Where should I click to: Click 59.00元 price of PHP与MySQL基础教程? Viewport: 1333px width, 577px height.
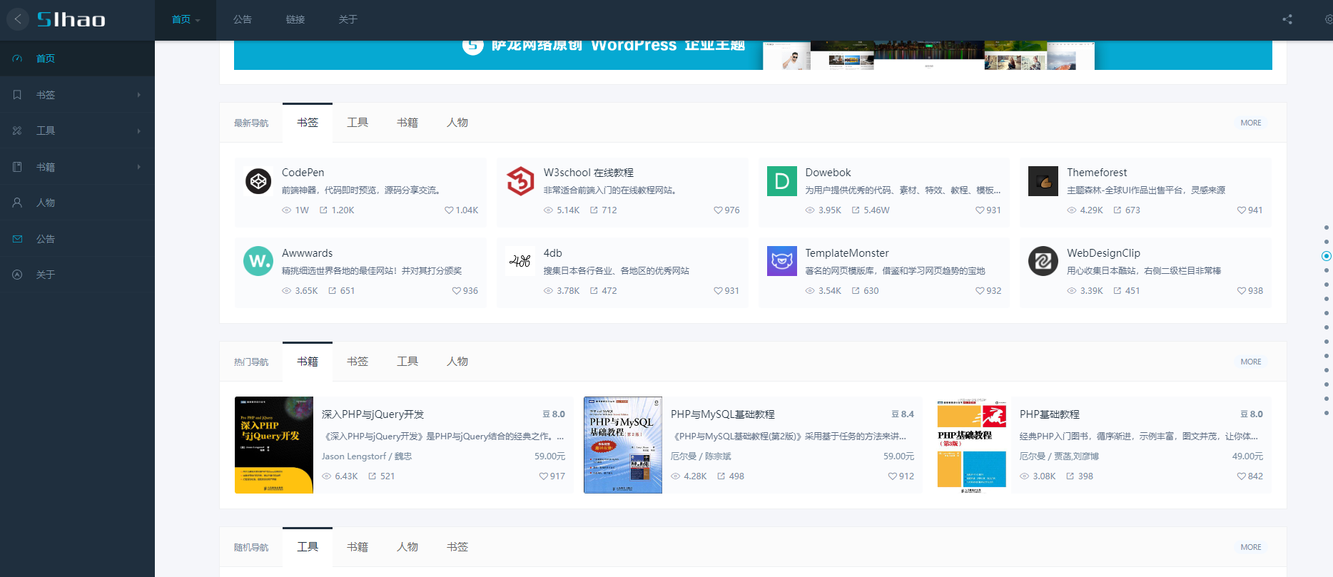click(x=898, y=456)
